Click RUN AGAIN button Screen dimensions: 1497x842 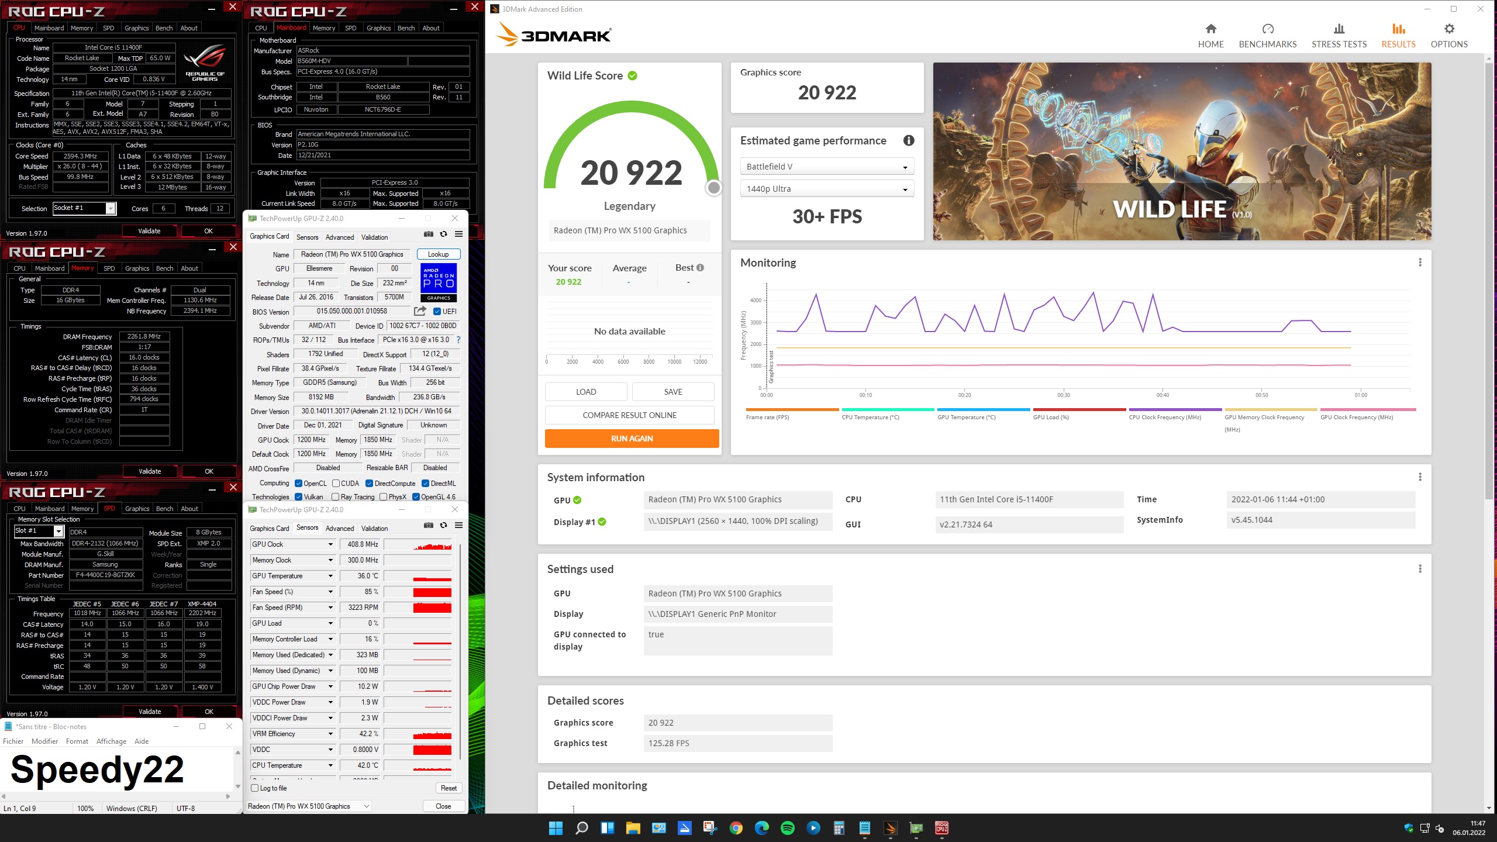pyautogui.click(x=632, y=439)
